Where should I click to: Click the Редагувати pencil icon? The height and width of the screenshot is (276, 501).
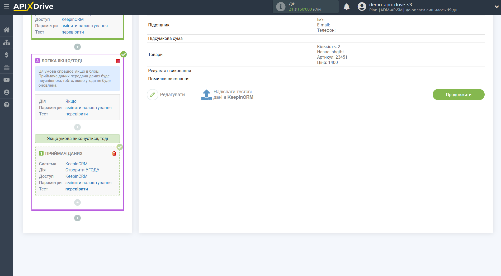(x=153, y=95)
